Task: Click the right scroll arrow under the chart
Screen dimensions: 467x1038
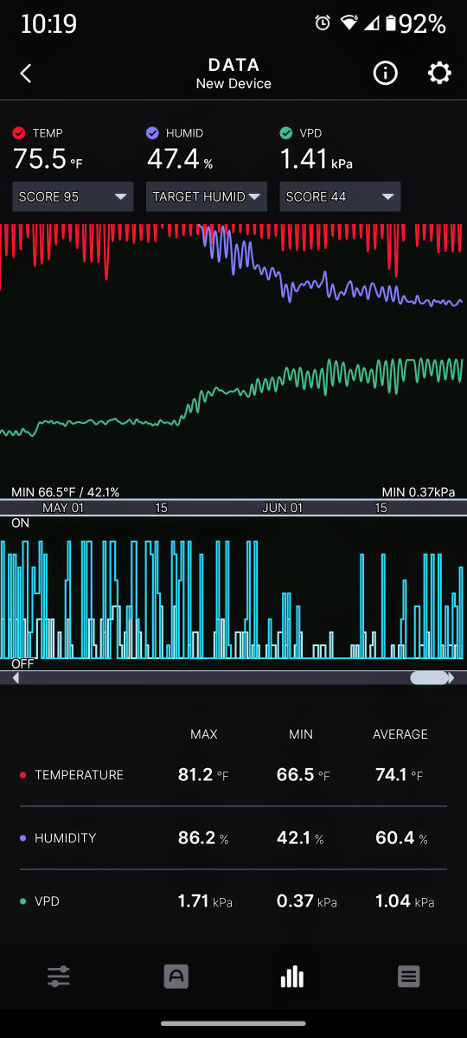Action: point(451,679)
